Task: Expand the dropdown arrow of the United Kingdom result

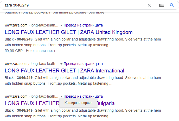Action: click(61, 25)
